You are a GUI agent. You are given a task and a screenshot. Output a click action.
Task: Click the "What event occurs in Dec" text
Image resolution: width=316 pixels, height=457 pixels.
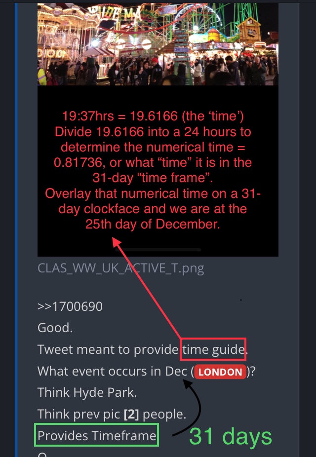point(112,371)
